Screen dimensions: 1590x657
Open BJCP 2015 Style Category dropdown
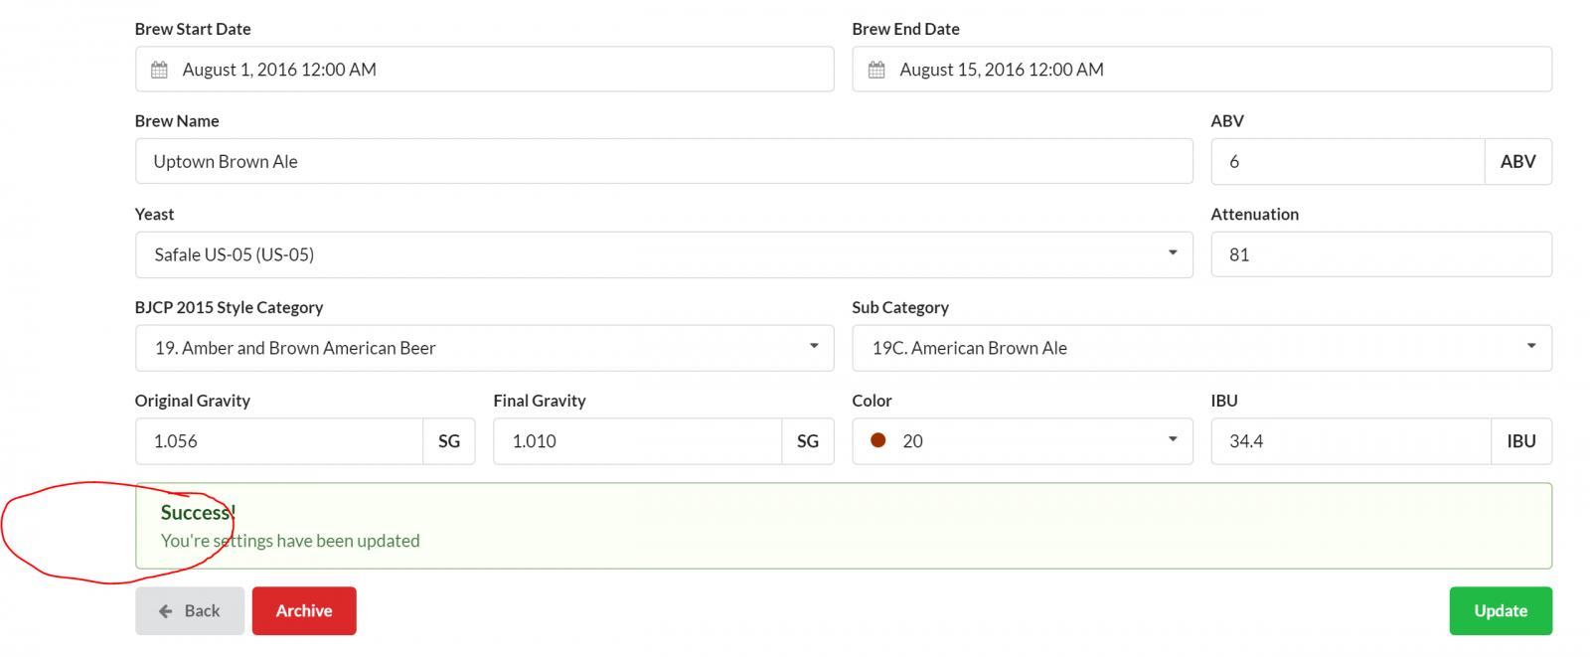pyautogui.click(x=485, y=348)
